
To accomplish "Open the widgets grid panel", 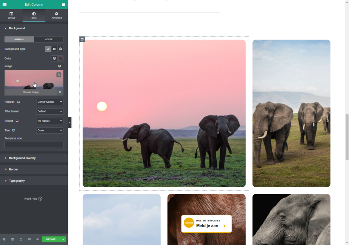I will 63,4.
